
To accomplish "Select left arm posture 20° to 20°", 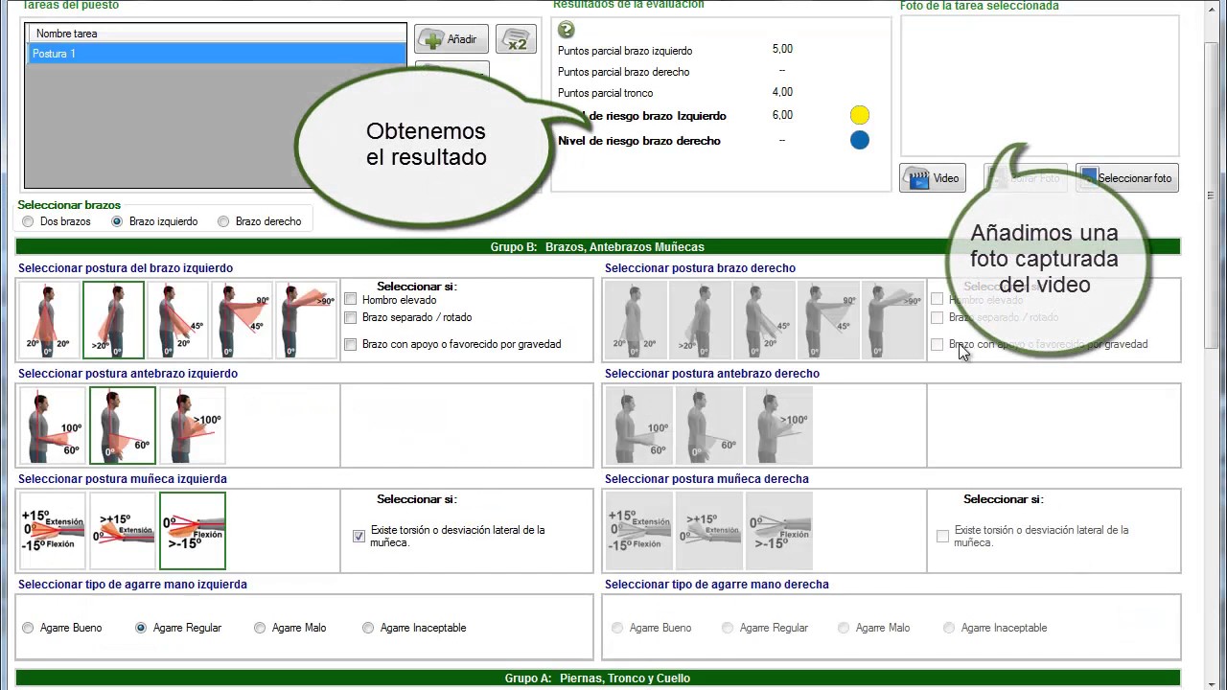I will pos(49,320).
